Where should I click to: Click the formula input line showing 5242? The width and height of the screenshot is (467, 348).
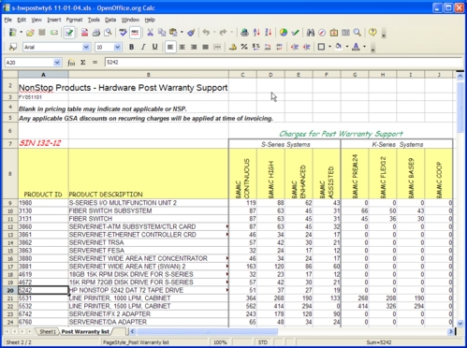click(284, 63)
